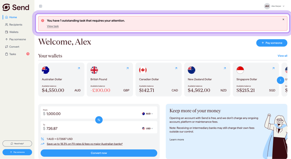This screenshot has height=159, width=291.
Task: Open Canadian Dollar wallet arrow
Action: [x=176, y=68]
